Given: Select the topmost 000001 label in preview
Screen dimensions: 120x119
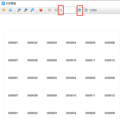Looking at the screenshot, I should coord(13,43).
